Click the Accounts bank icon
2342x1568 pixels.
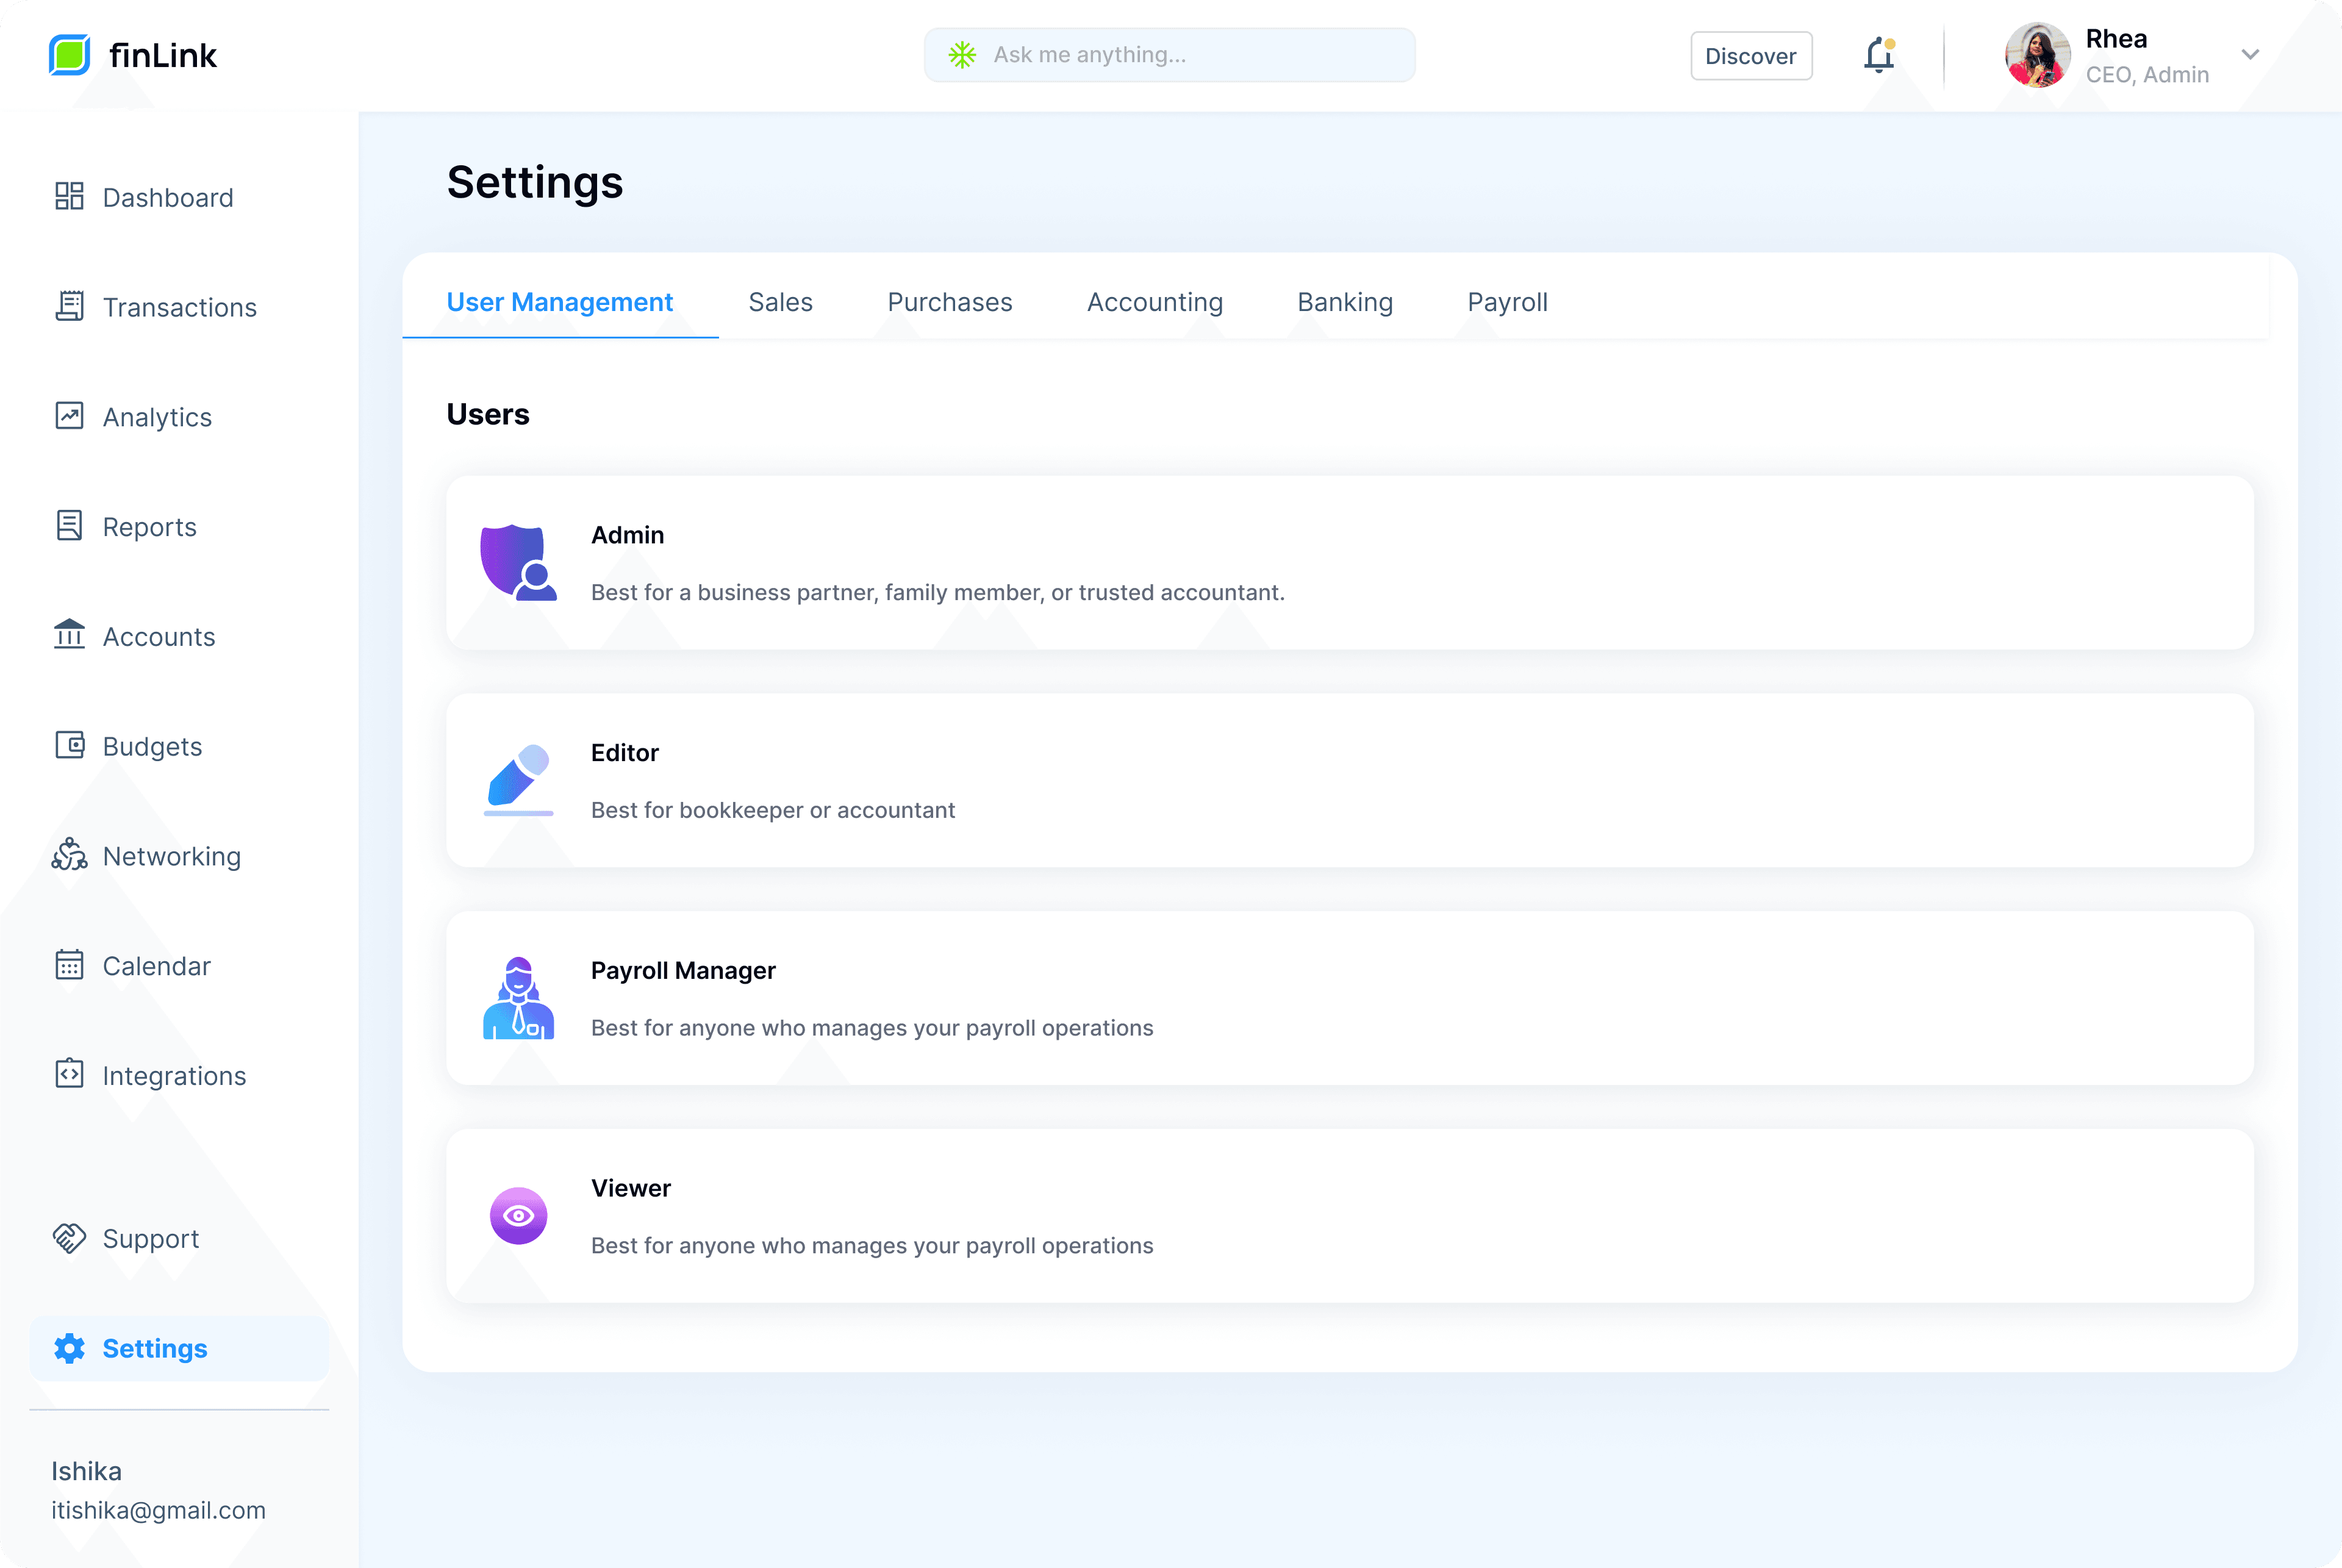point(69,635)
